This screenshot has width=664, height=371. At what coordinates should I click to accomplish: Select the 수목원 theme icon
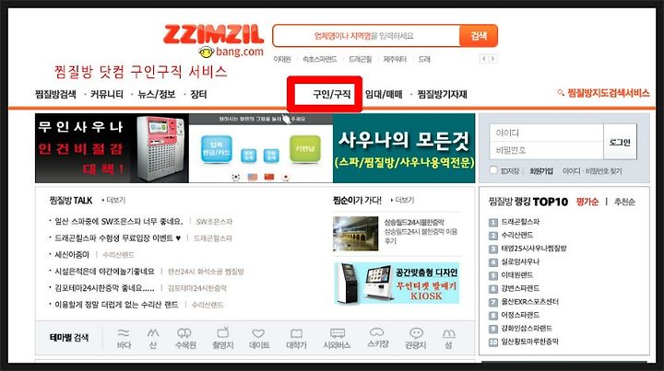(x=185, y=338)
